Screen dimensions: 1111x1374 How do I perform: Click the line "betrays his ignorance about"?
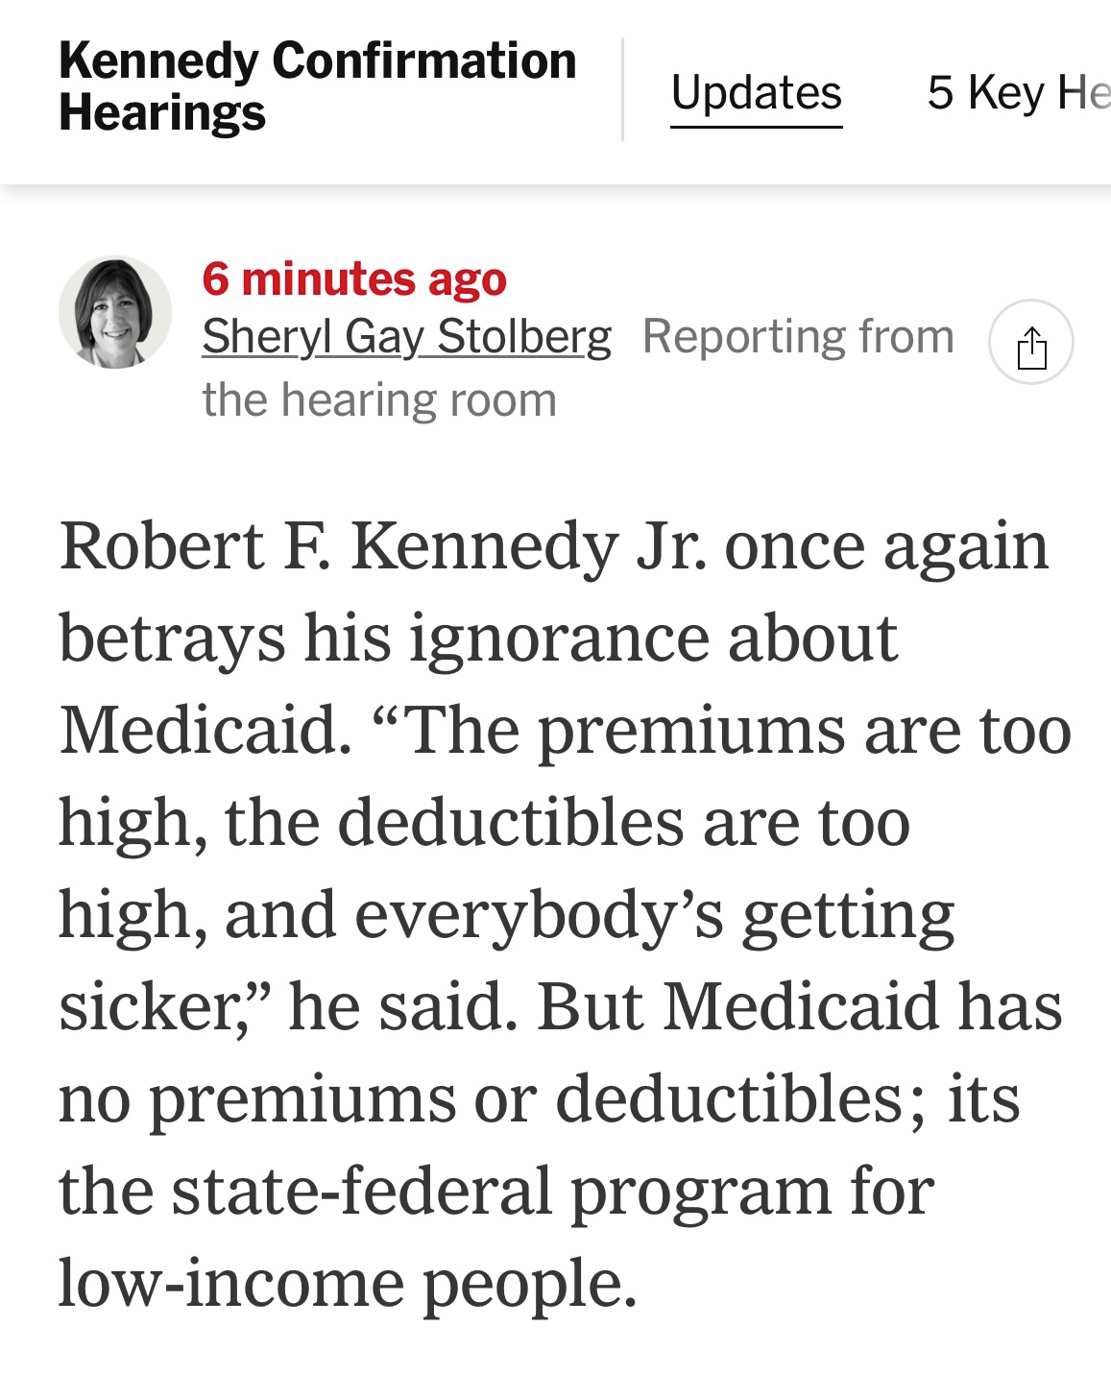point(478,639)
